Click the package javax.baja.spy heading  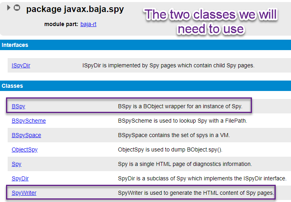[75, 9]
